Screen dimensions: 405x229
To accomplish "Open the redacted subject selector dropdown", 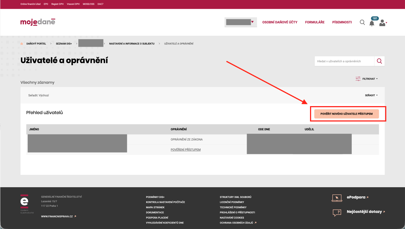I will [241, 22].
